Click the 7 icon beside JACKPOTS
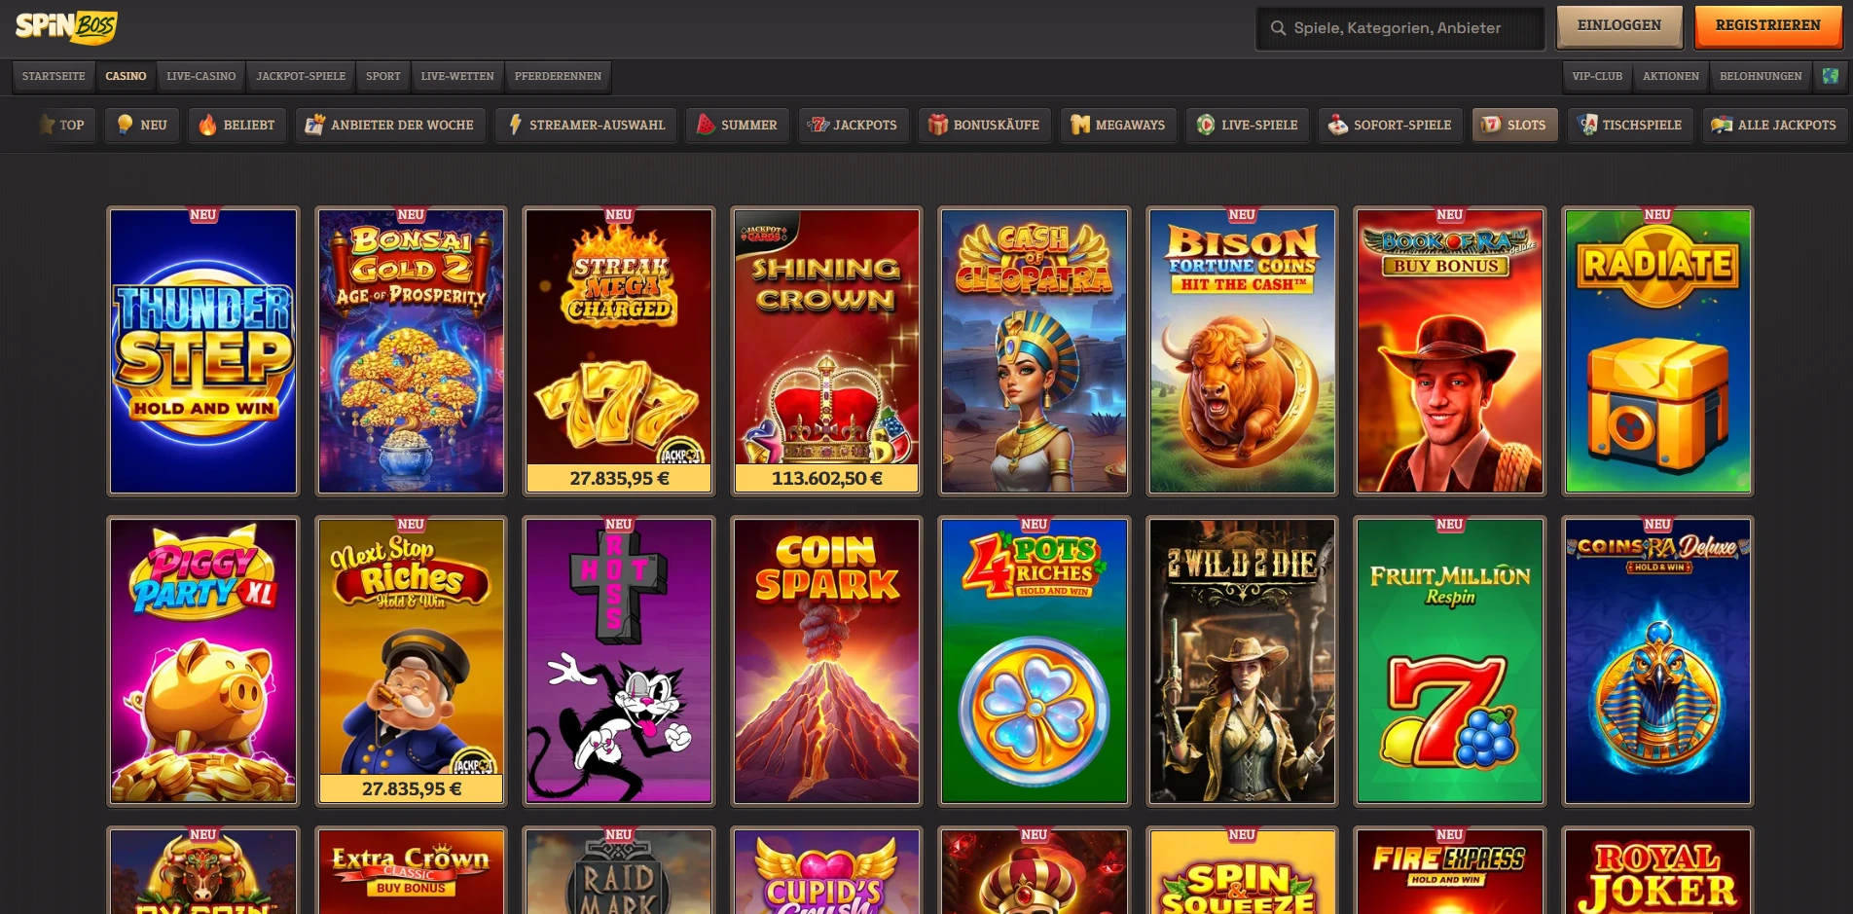This screenshot has height=914, width=1853. click(819, 125)
